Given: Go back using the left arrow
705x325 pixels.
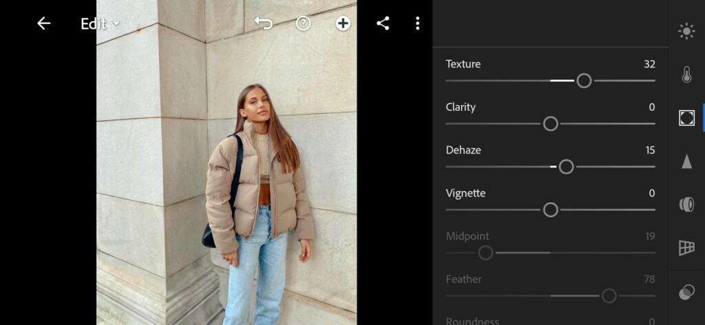Looking at the screenshot, I should 43,23.
